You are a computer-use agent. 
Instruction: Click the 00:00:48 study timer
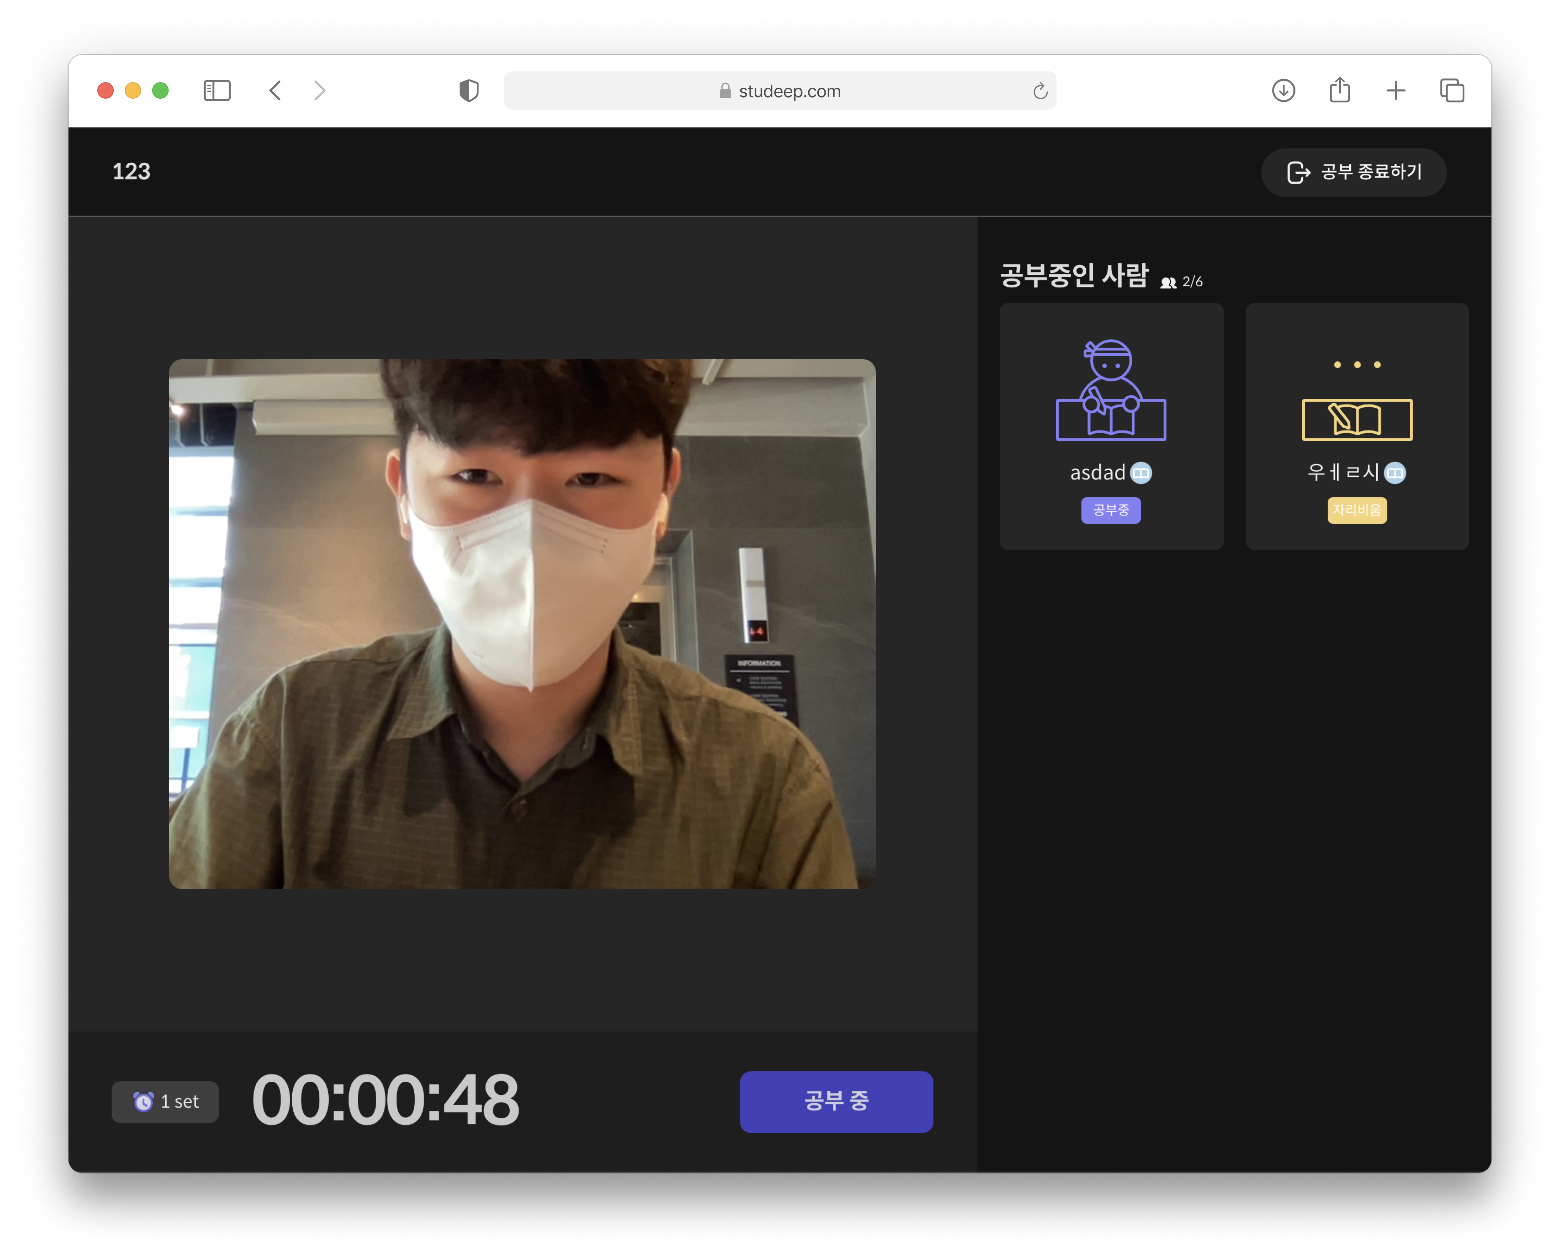(x=385, y=1099)
